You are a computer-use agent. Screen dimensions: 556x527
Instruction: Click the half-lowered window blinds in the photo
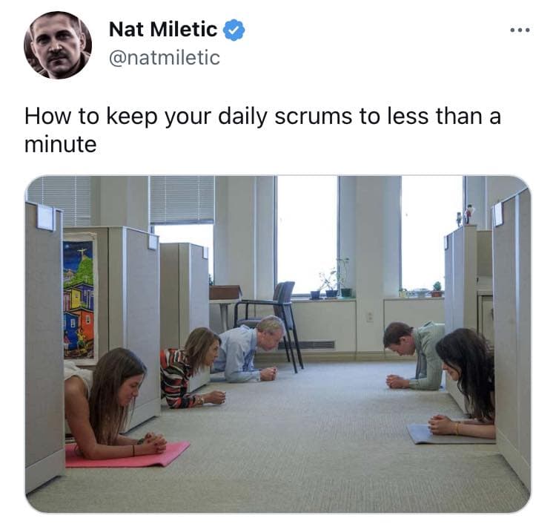[182, 200]
